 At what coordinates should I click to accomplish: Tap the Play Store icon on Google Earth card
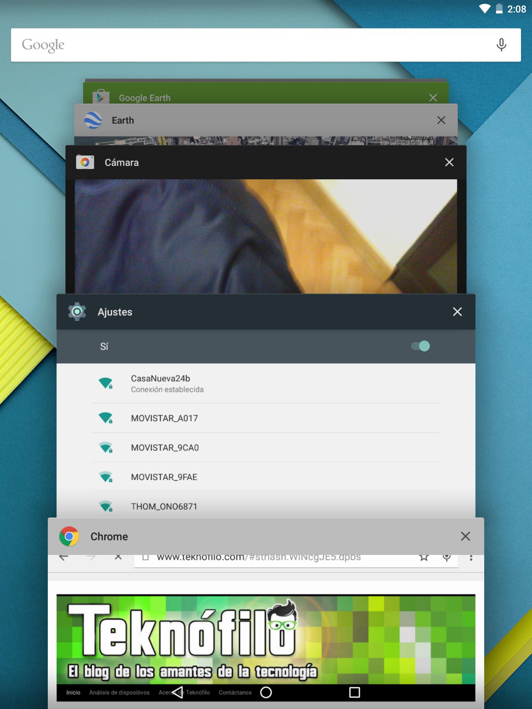click(x=101, y=97)
